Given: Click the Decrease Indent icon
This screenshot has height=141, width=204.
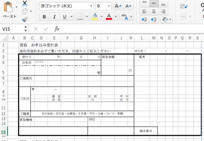Looking at the screenshot, I should point(144,20).
